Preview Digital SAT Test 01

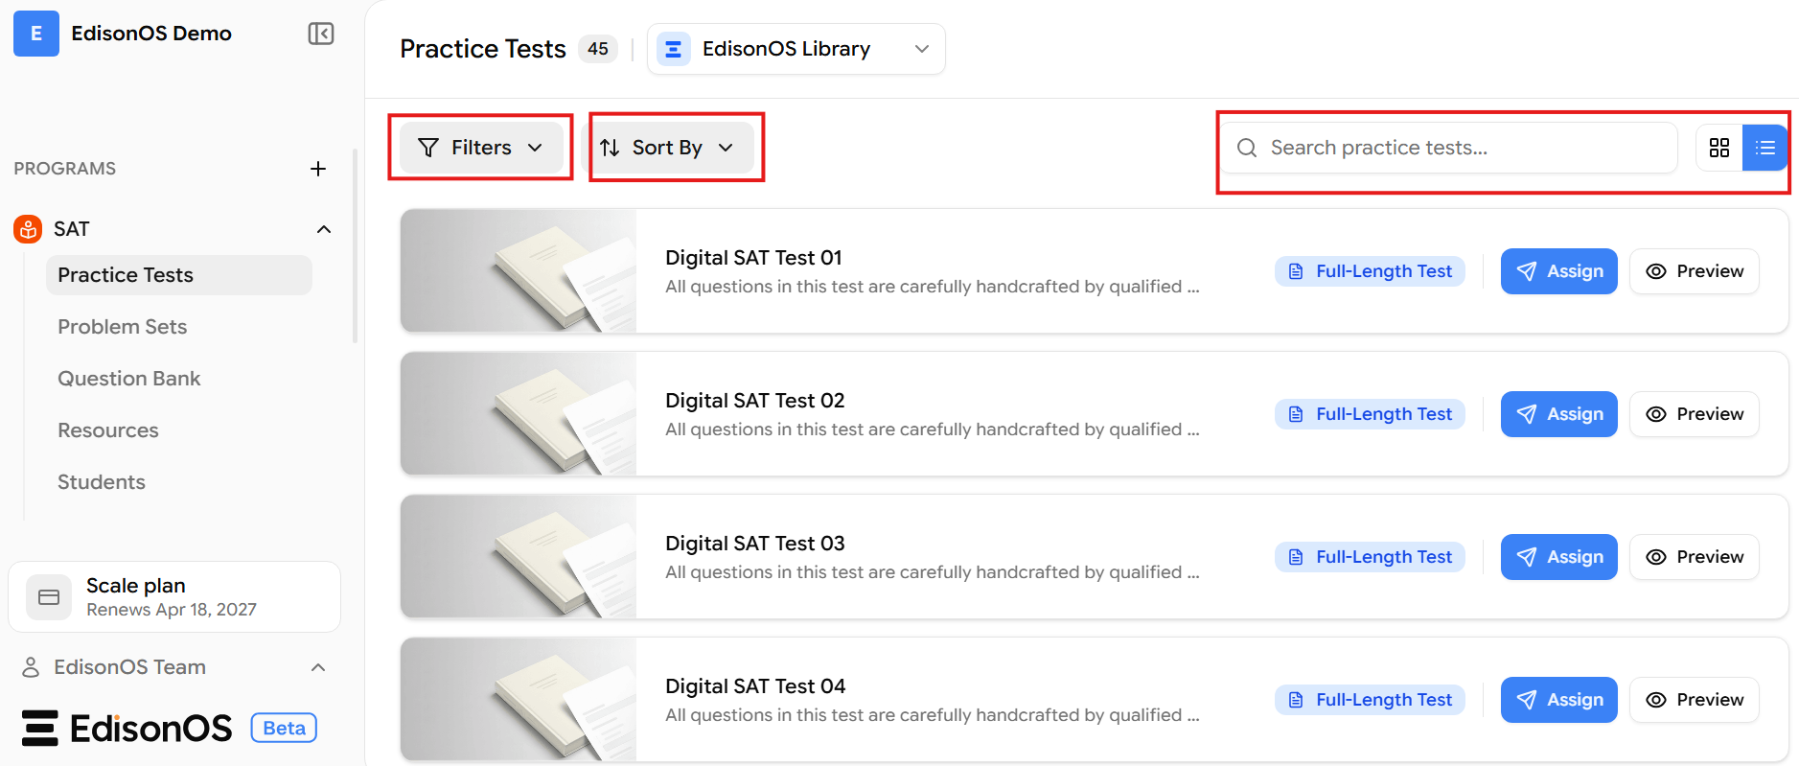(1695, 271)
